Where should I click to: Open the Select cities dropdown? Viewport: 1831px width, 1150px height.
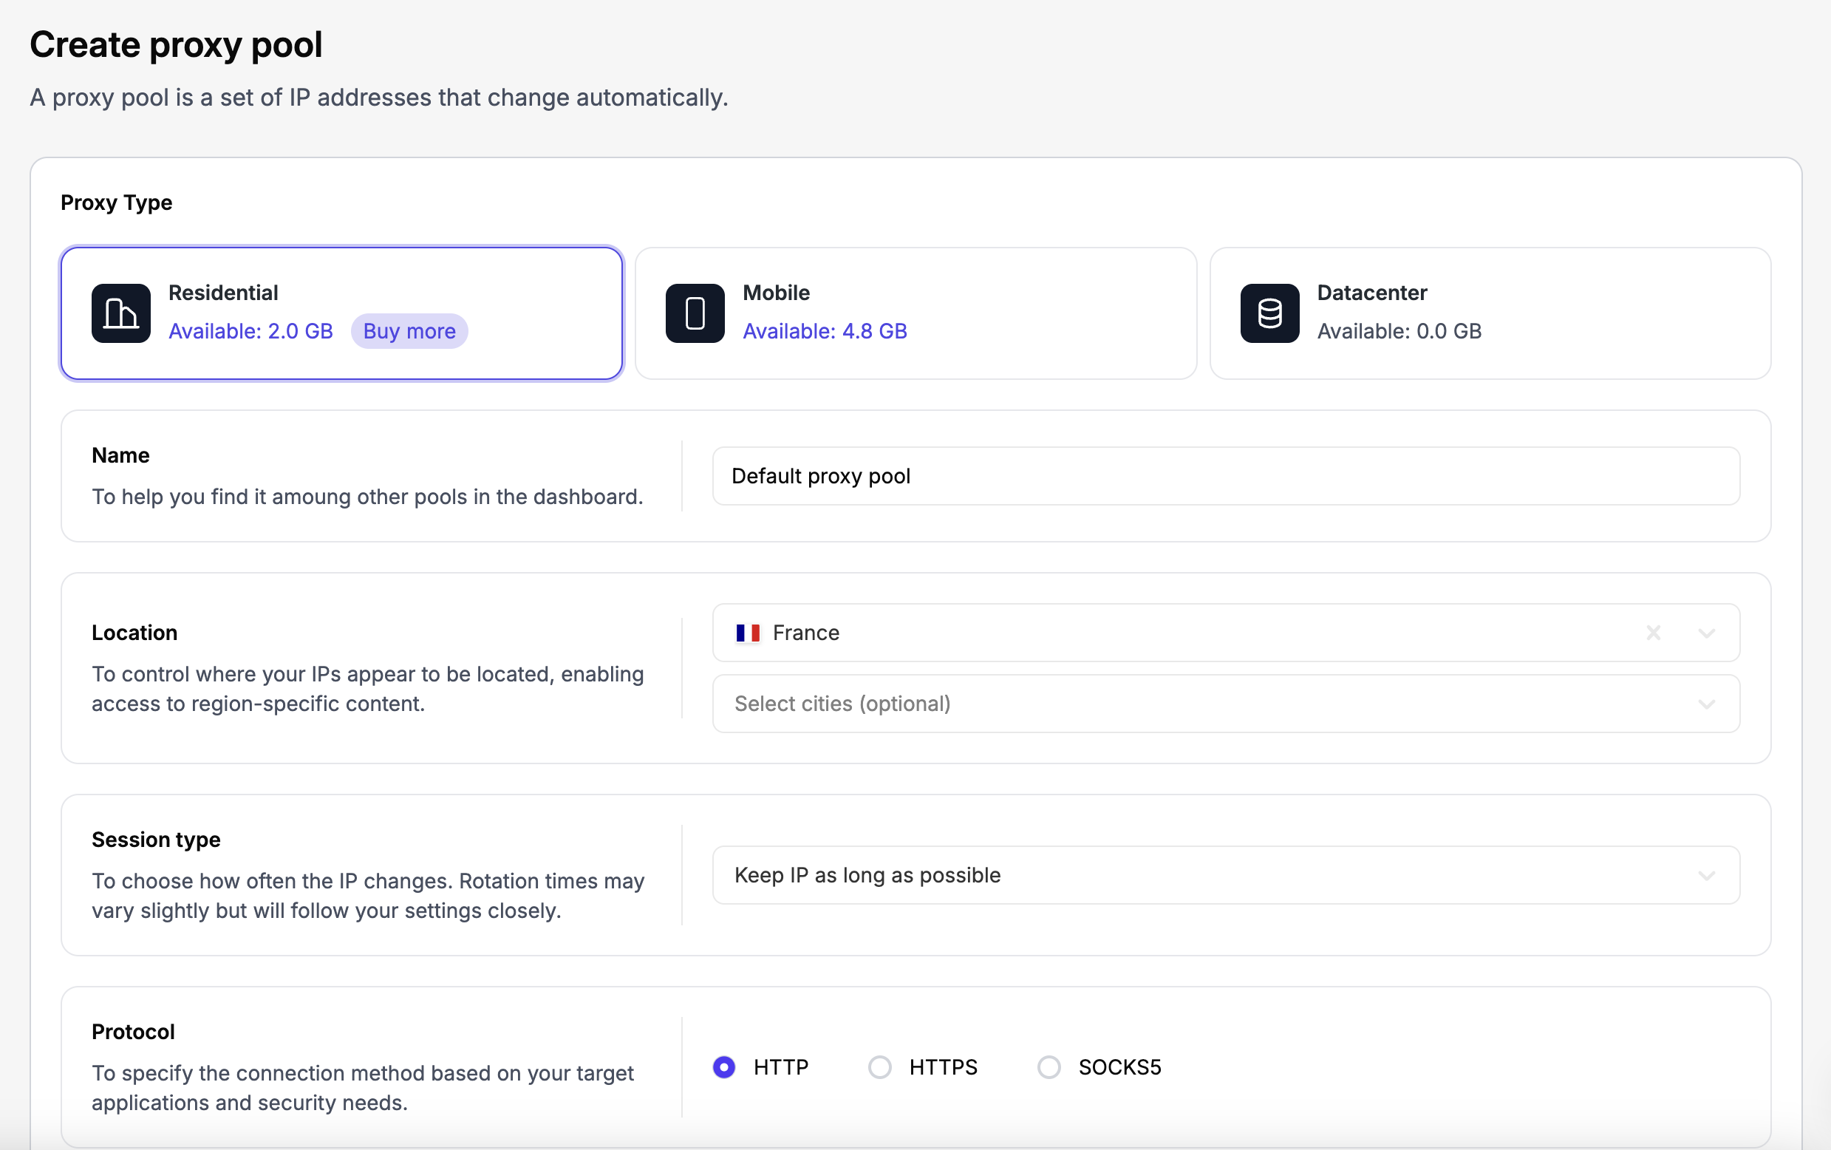[1225, 704]
